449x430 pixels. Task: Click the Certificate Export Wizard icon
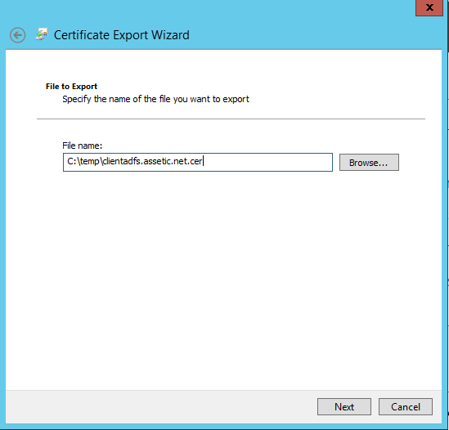coord(42,34)
